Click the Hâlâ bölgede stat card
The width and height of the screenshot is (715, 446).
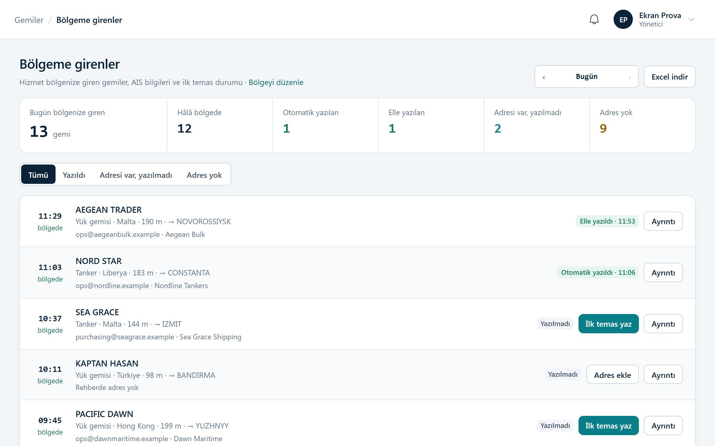[220, 125]
